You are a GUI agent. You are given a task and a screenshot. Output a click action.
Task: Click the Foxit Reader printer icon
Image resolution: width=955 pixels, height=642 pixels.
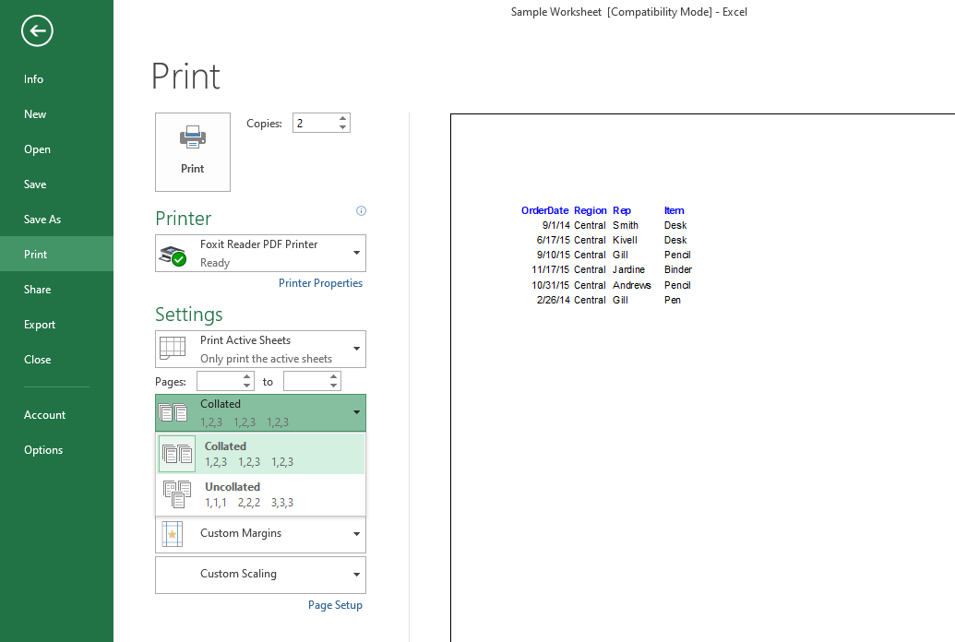[x=173, y=255]
